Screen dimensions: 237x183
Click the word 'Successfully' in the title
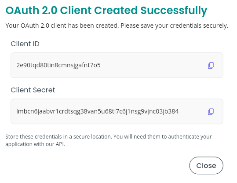[x=174, y=11]
